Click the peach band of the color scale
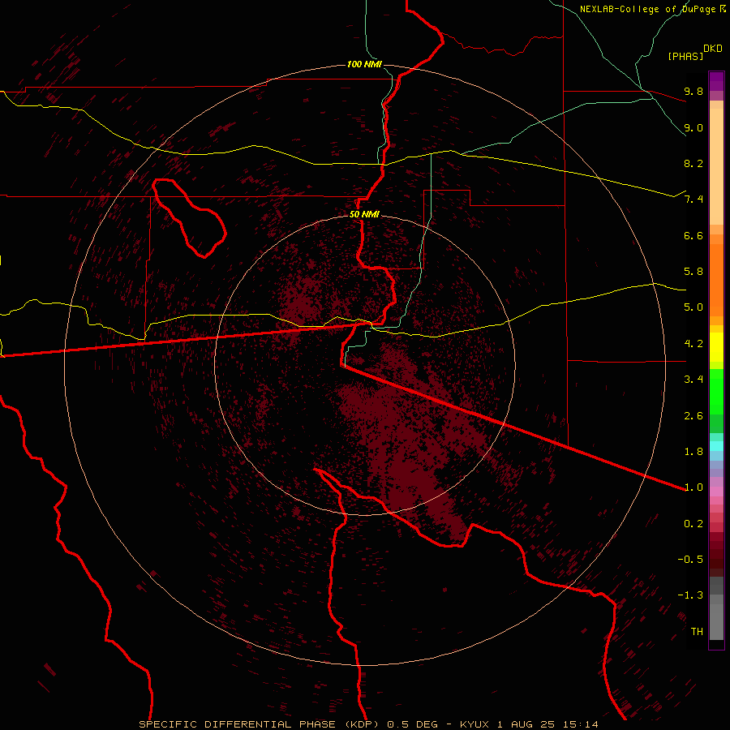This screenshot has height=730, width=730. click(x=716, y=163)
